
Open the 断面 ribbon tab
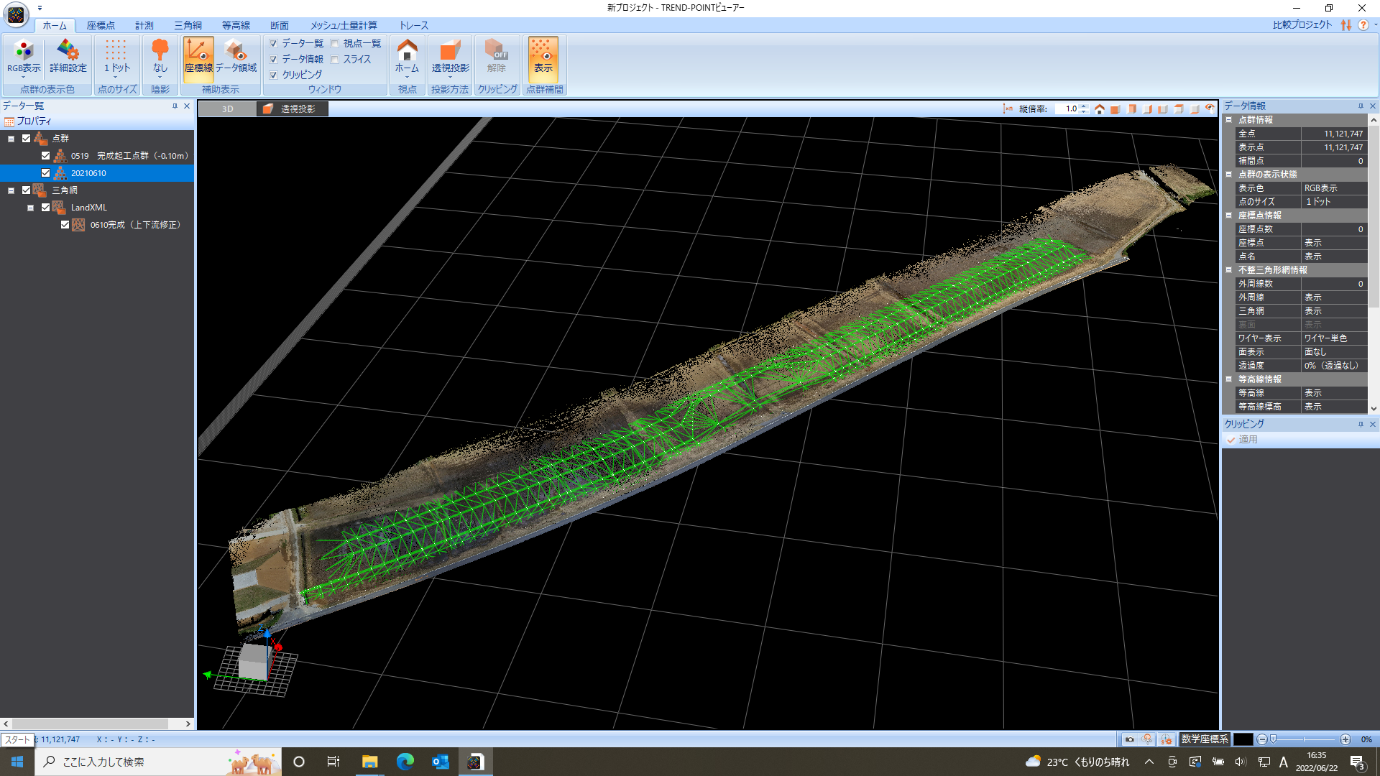click(280, 25)
